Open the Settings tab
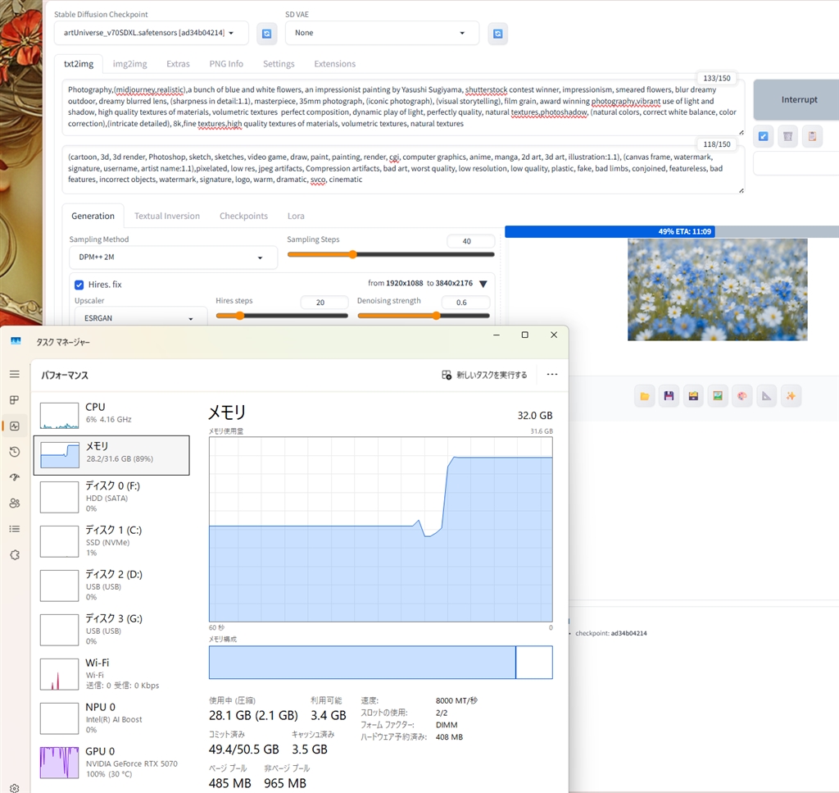 (x=279, y=64)
